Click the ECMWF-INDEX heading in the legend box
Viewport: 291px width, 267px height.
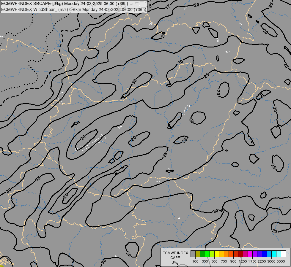click(175, 253)
